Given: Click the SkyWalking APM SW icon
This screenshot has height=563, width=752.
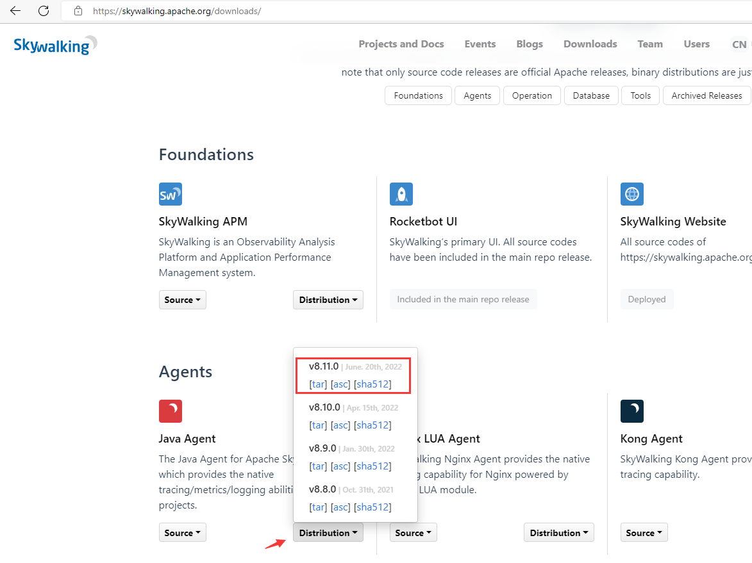Looking at the screenshot, I should coord(171,194).
